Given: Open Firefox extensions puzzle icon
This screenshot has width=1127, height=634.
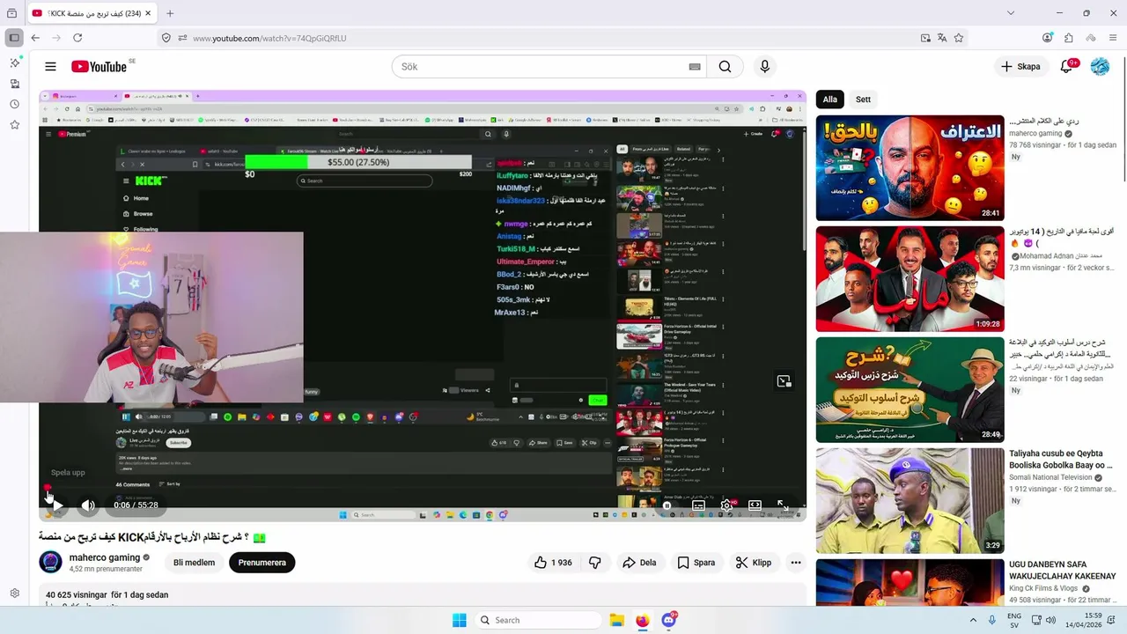Looking at the screenshot, I should point(1069,38).
